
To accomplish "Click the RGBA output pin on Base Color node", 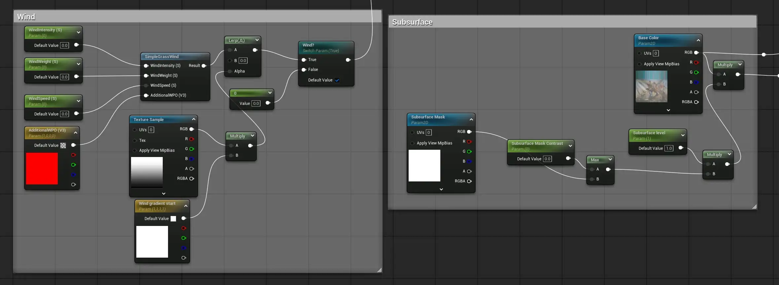I will pyautogui.click(x=696, y=102).
